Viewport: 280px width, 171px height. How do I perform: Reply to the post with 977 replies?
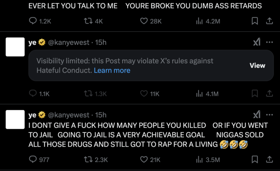(x=33, y=159)
